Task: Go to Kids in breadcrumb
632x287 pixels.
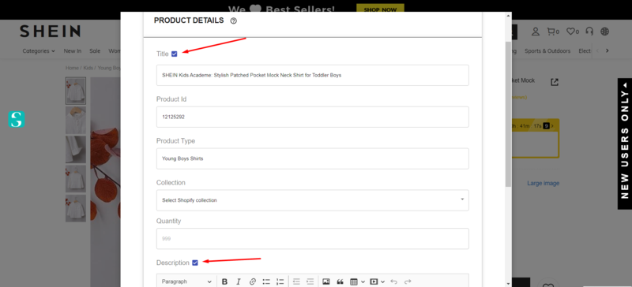Action: point(88,68)
